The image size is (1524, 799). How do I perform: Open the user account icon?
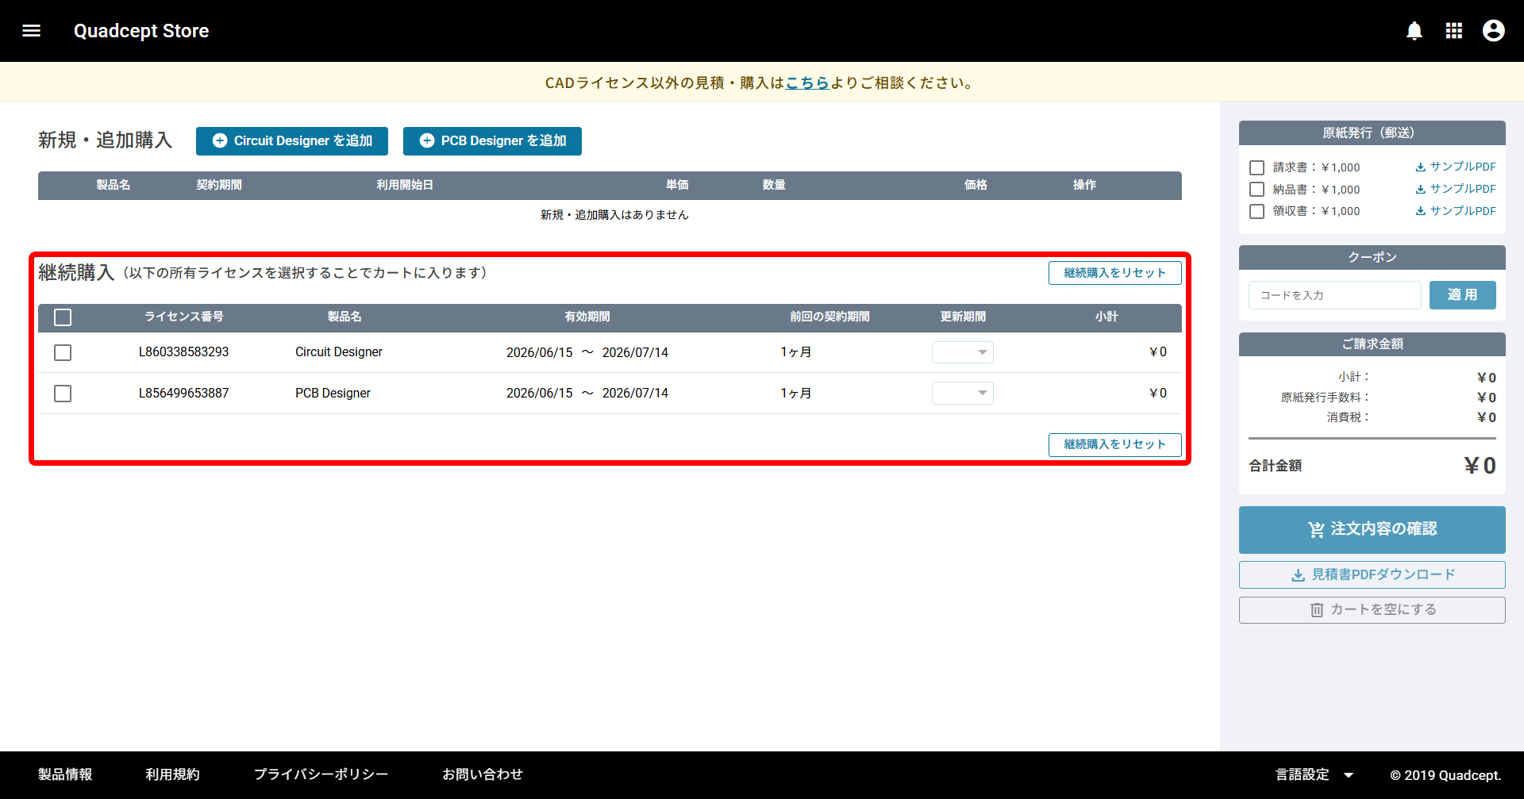[1494, 31]
